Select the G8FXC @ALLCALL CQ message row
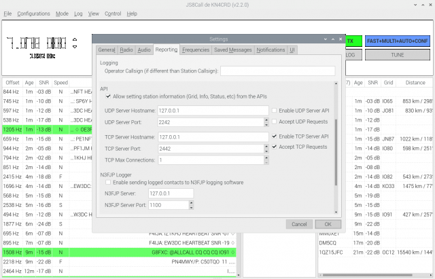435x279 pixels. pos(120,252)
